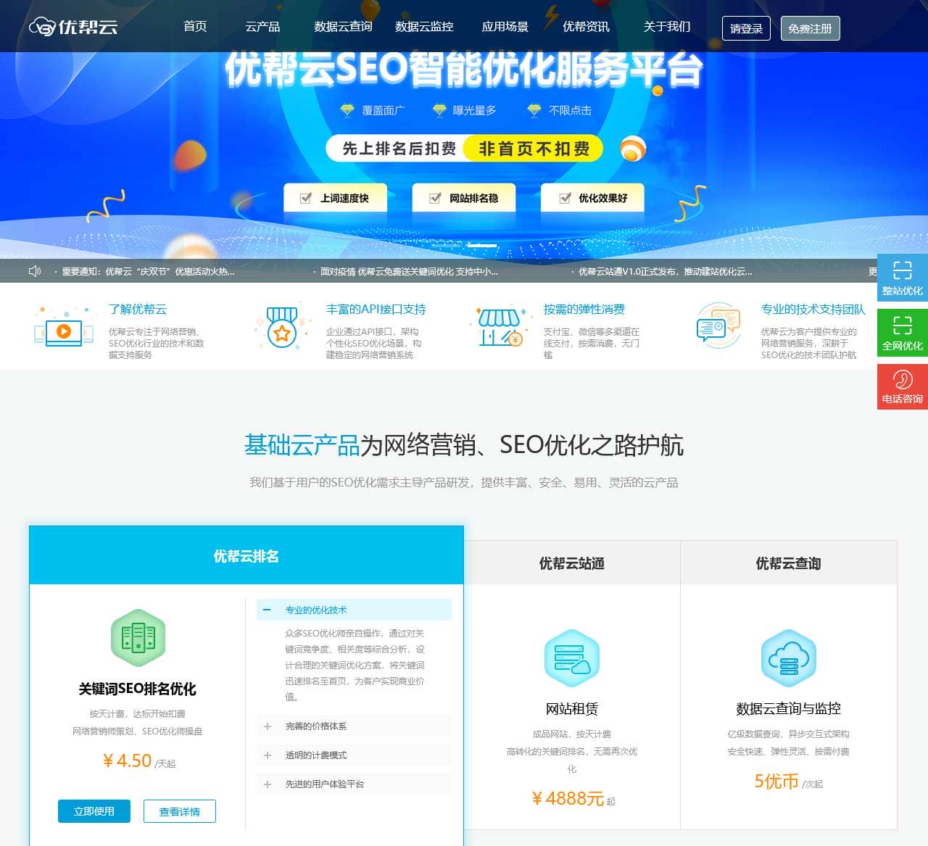The width and height of the screenshot is (928, 846).
Task: Click the 数据云查询与监控 cloud icon
Action: [x=789, y=658]
